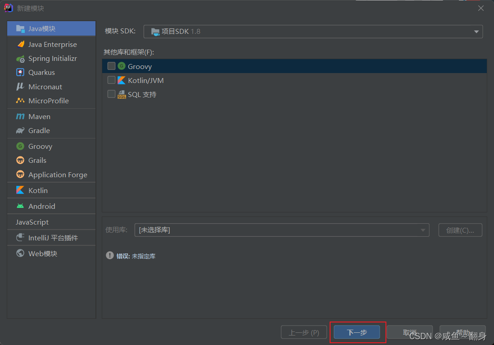Viewport: 494px width, 345px height.
Task: Select the Micronaut entry label
Action: 45,87
